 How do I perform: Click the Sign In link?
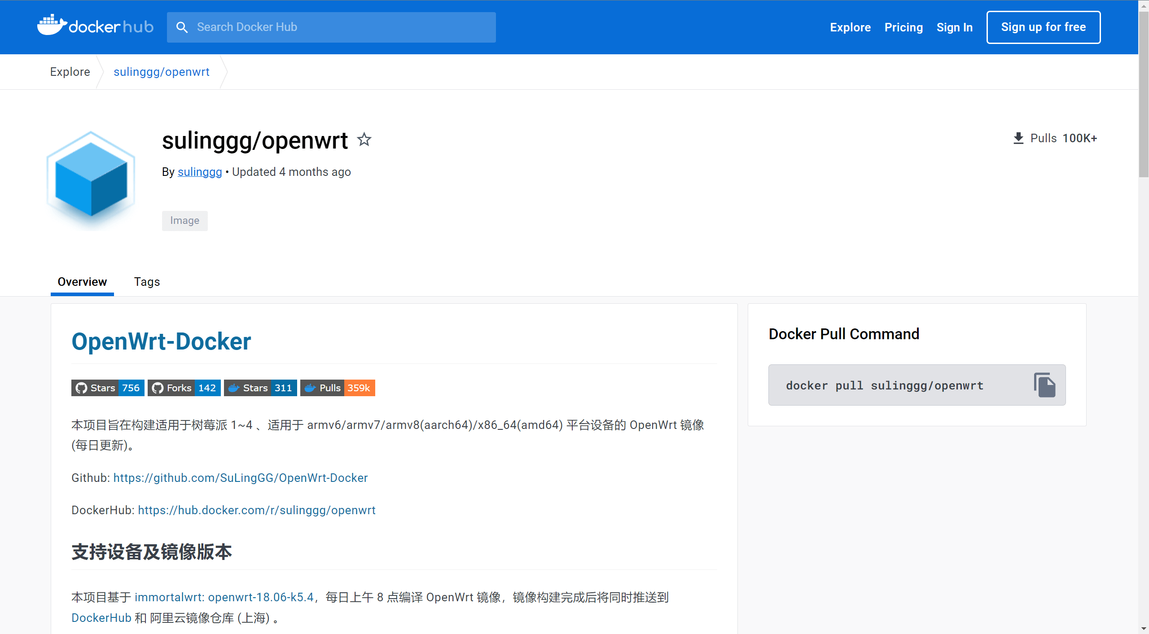tap(954, 27)
